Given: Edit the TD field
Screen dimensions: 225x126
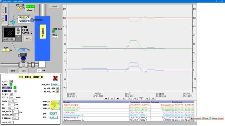Looking at the screenshot, I should click(12, 108).
